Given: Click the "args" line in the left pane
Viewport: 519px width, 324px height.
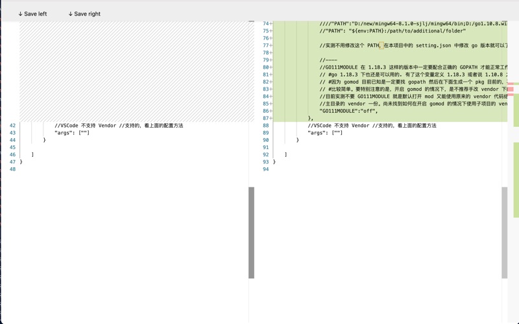Looking at the screenshot, I should click(x=72, y=133).
